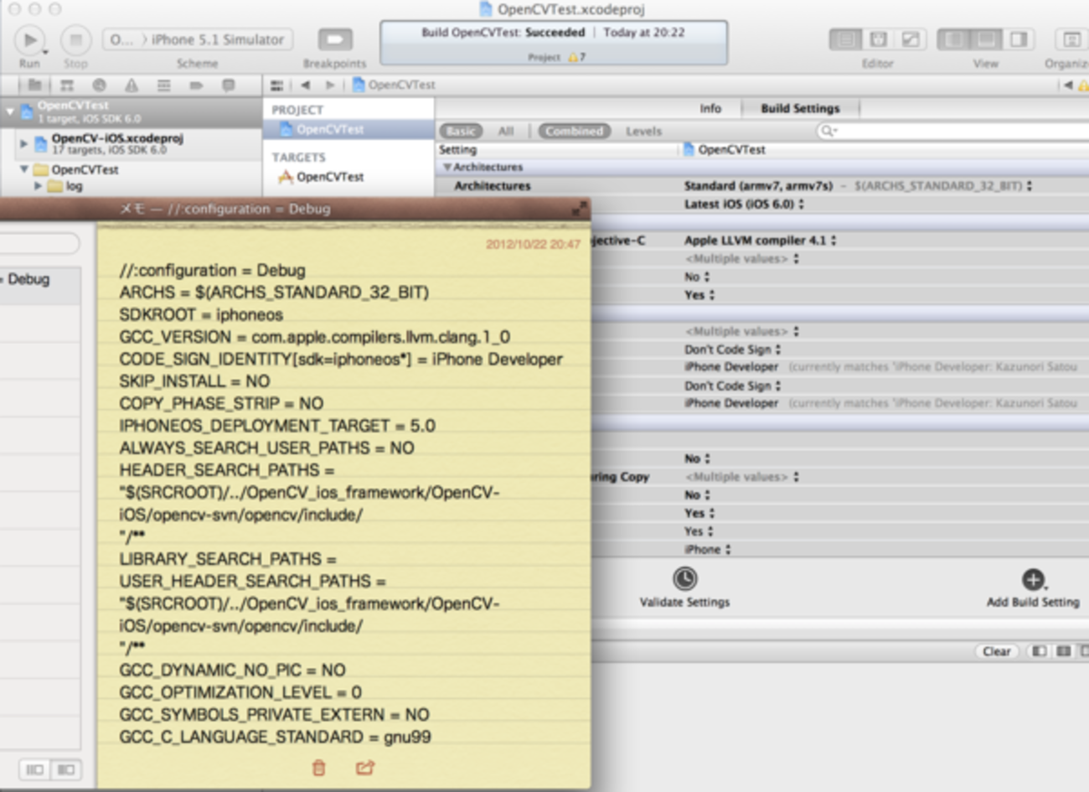1089x792 pixels.
Task: Toggle the Utilities pane view button
Action: (1019, 39)
